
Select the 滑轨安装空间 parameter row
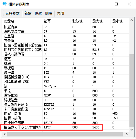[x=66, y=31]
